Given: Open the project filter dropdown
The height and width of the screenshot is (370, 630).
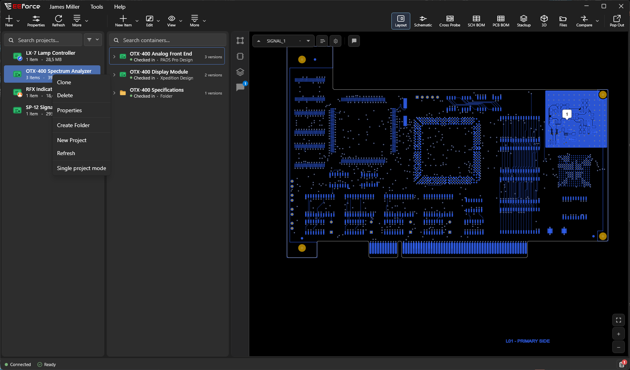Looking at the screenshot, I should (x=93, y=40).
